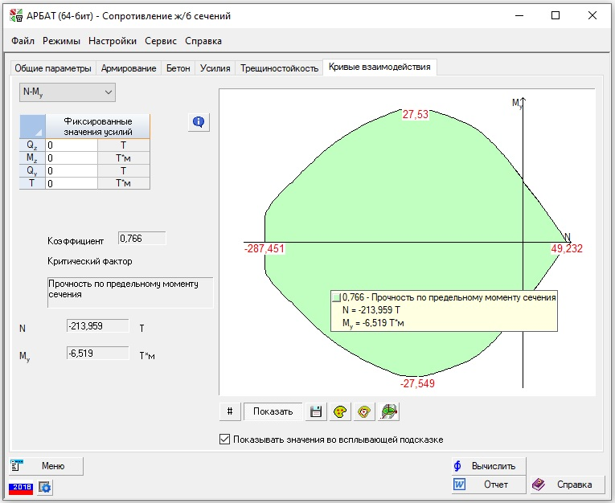615x503 pixels.
Task: Switch to the Армирование tab
Action: [129, 68]
